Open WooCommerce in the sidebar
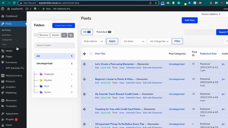 [x=14, y=76]
